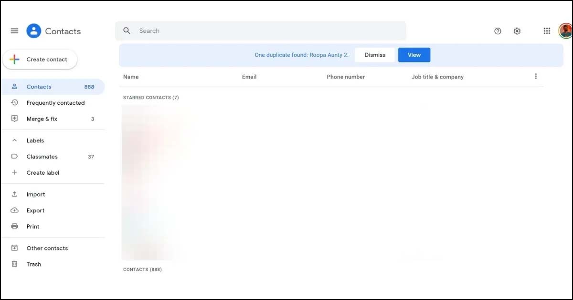The width and height of the screenshot is (573, 300).
Task: Click the archive icon beside Other contacts
Action: (x=14, y=248)
